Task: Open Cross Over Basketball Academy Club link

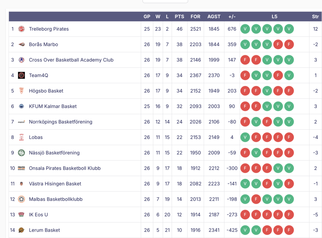Action: point(71,60)
